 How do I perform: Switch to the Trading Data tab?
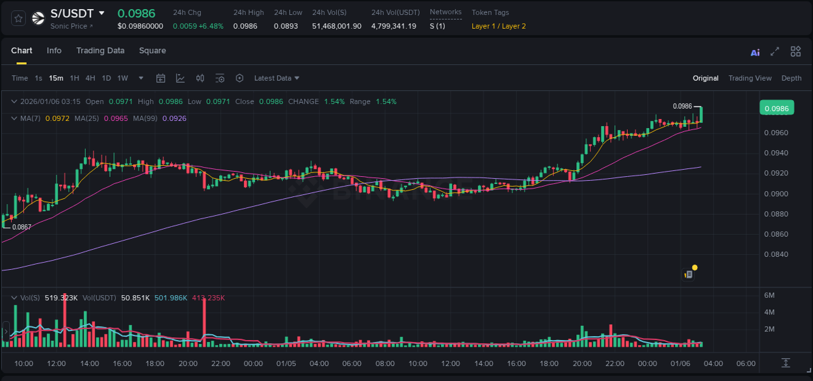(x=100, y=51)
